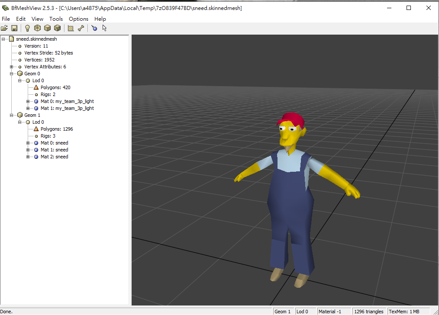
Task: Select Mat 1: my_team_3p_light tree item
Action: (67, 108)
